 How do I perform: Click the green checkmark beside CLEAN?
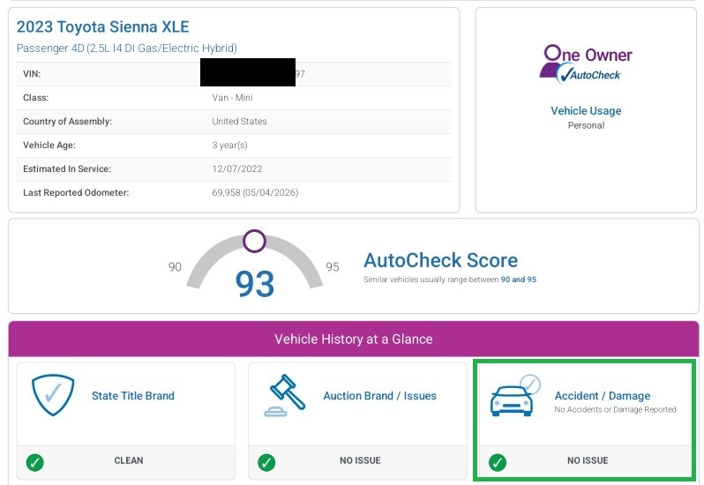(x=35, y=462)
